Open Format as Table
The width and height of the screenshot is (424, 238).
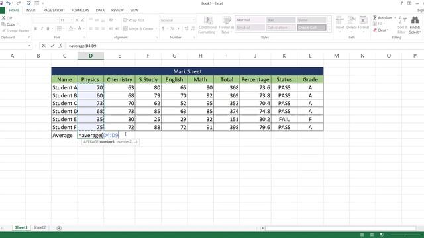(227, 25)
